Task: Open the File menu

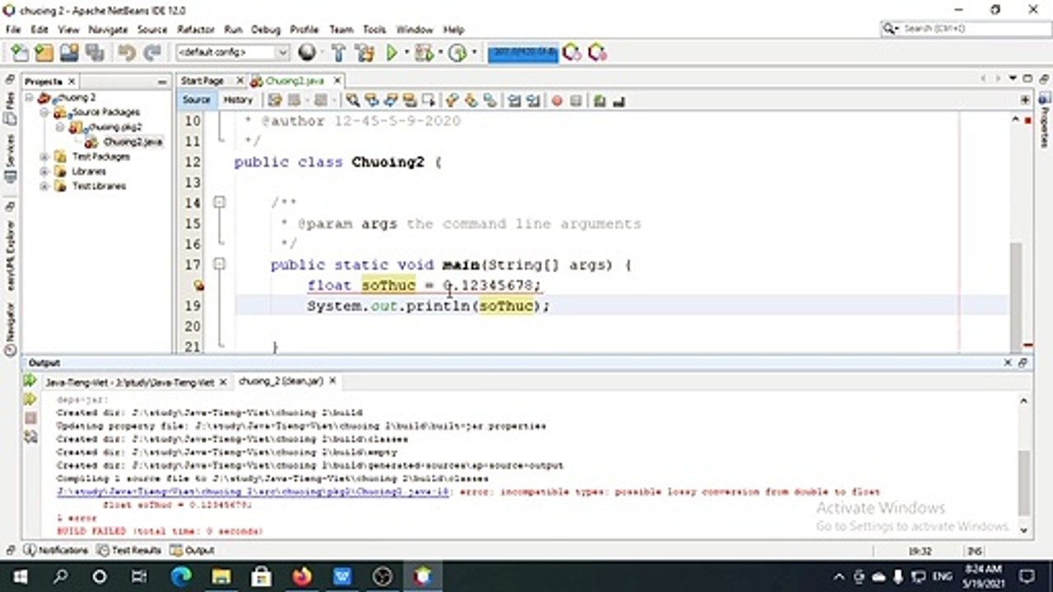Action: (x=13, y=30)
